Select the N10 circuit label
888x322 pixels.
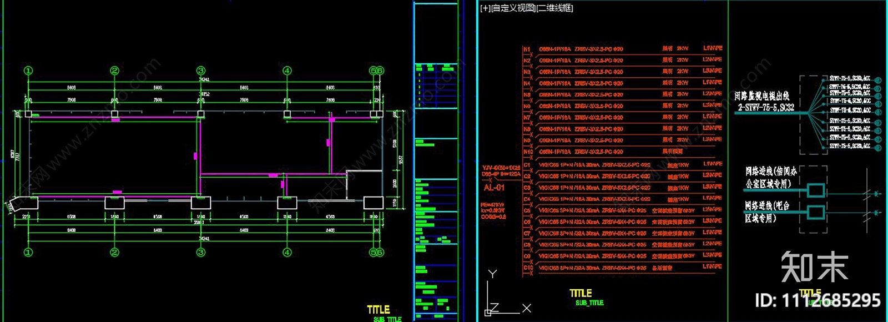(x=528, y=152)
